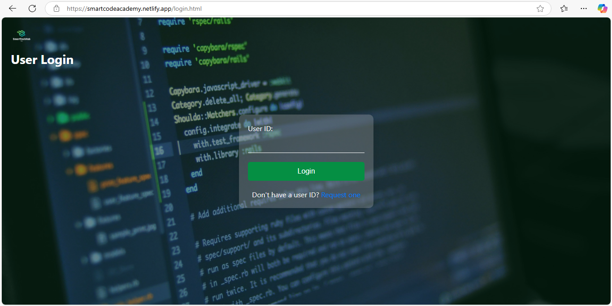View site security info via the lock icon
The width and height of the screenshot is (612, 306).
pyautogui.click(x=56, y=8)
